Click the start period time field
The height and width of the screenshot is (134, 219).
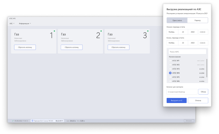coord(203,32)
